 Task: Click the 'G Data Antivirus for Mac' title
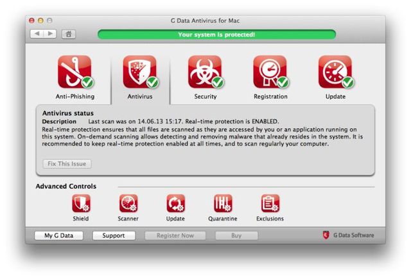(205, 21)
